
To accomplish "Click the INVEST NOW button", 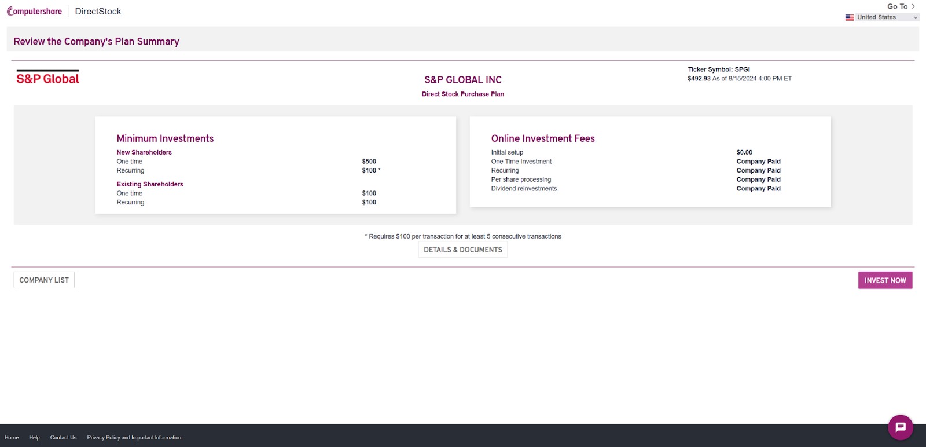I will [x=885, y=280].
